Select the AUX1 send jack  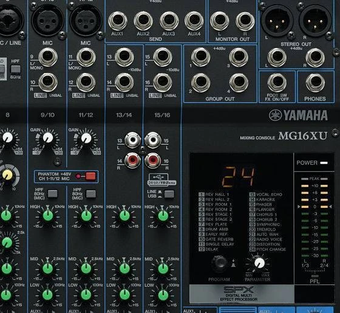point(117,21)
